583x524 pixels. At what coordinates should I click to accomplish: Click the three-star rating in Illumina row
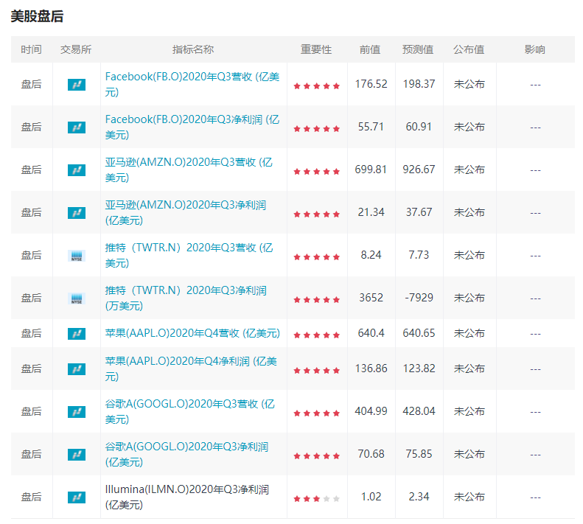pyautogui.click(x=316, y=498)
